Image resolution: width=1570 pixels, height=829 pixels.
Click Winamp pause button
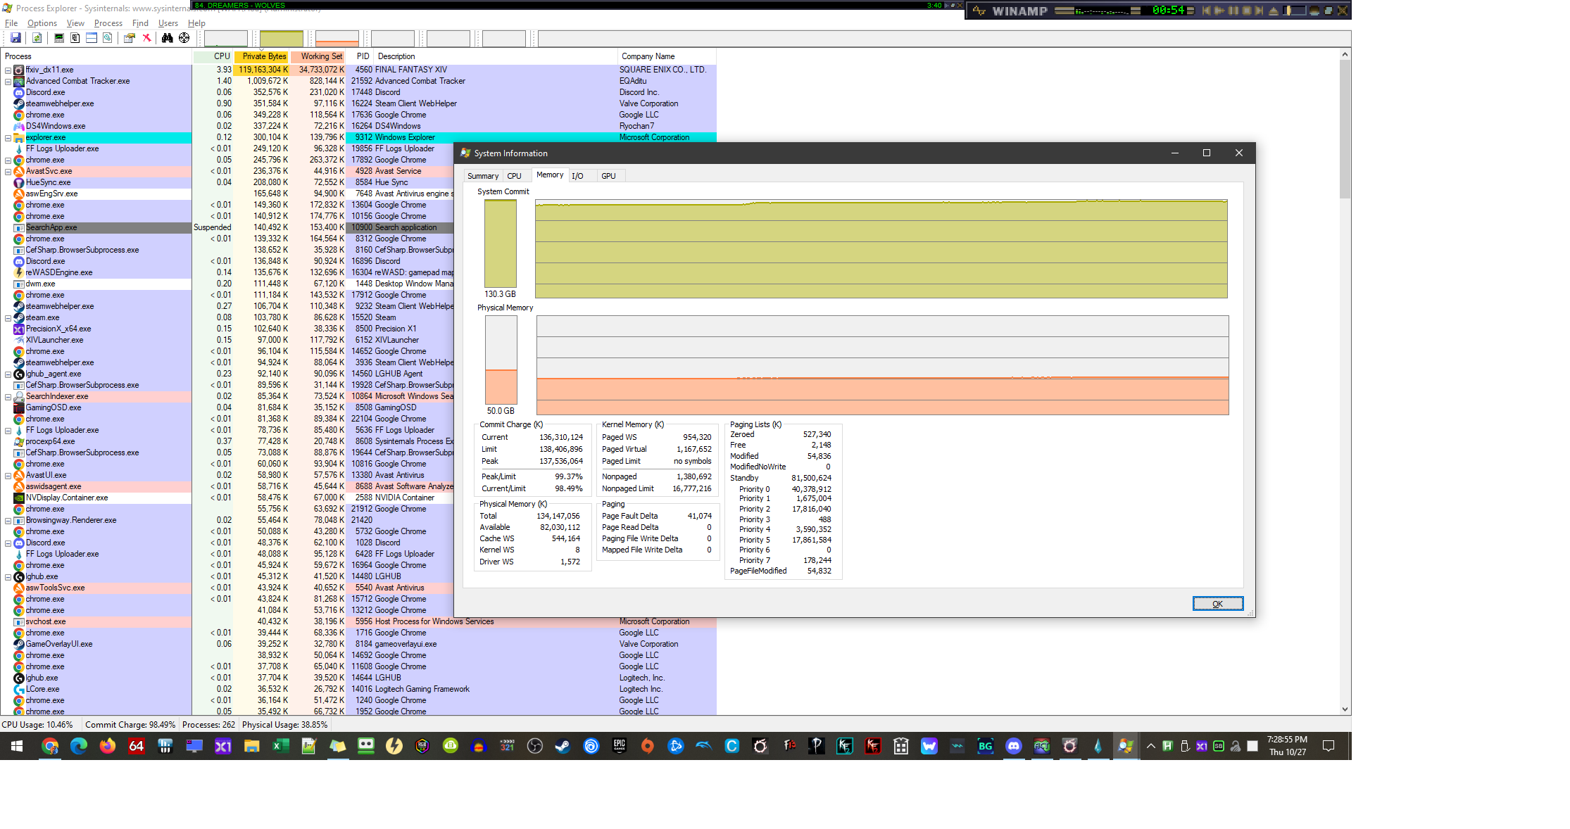[1233, 11]
